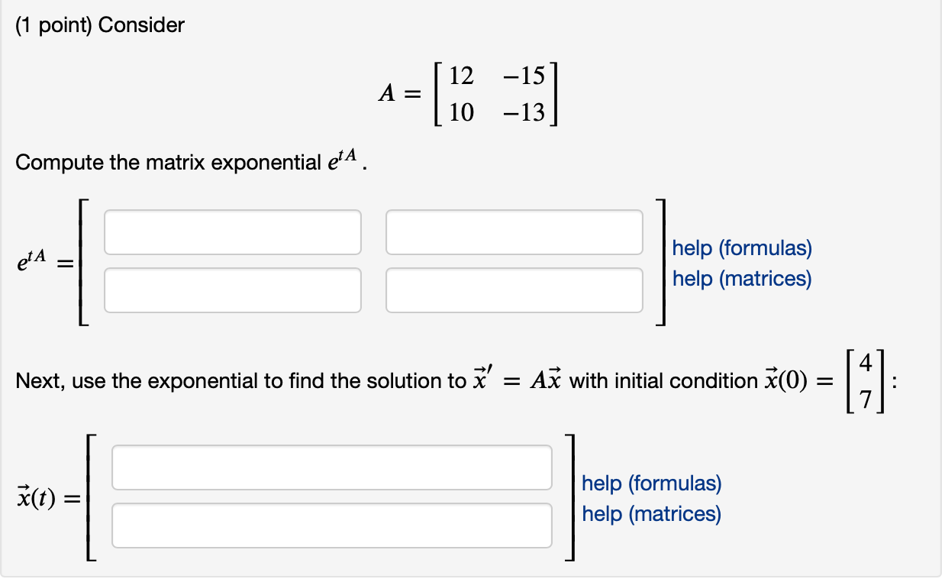This screenshot has height=579, width=945.
Task: Follow help (formulas) link beside the x(t) vector
Action: pyautogui.click(x=651, y=484)
